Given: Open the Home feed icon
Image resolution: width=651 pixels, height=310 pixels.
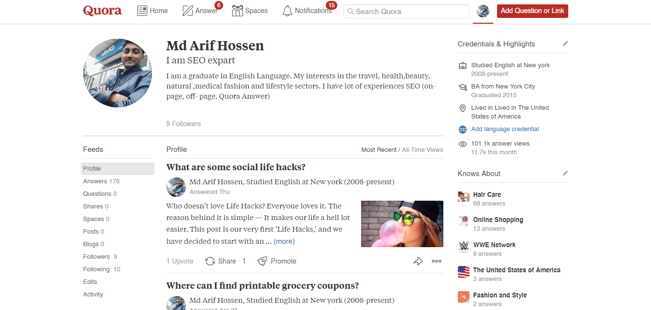Looking at the screenshot, I should pos(142,11).
